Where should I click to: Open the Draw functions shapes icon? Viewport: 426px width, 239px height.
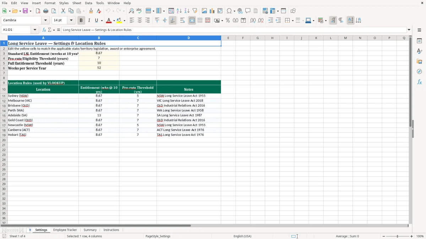pos(293,11)
